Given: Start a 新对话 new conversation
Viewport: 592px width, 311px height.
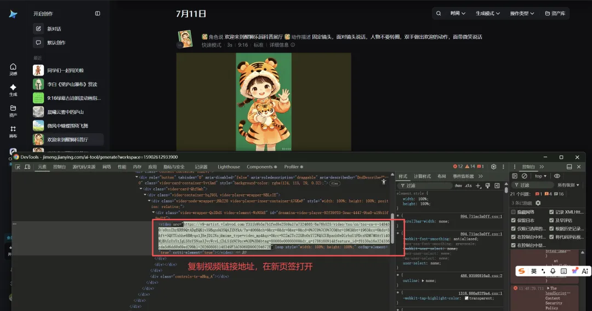Looking at the screenshot, I should (54, 28).
